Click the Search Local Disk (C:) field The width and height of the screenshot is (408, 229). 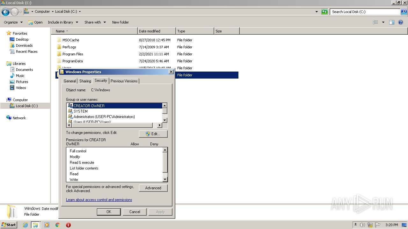365,12
